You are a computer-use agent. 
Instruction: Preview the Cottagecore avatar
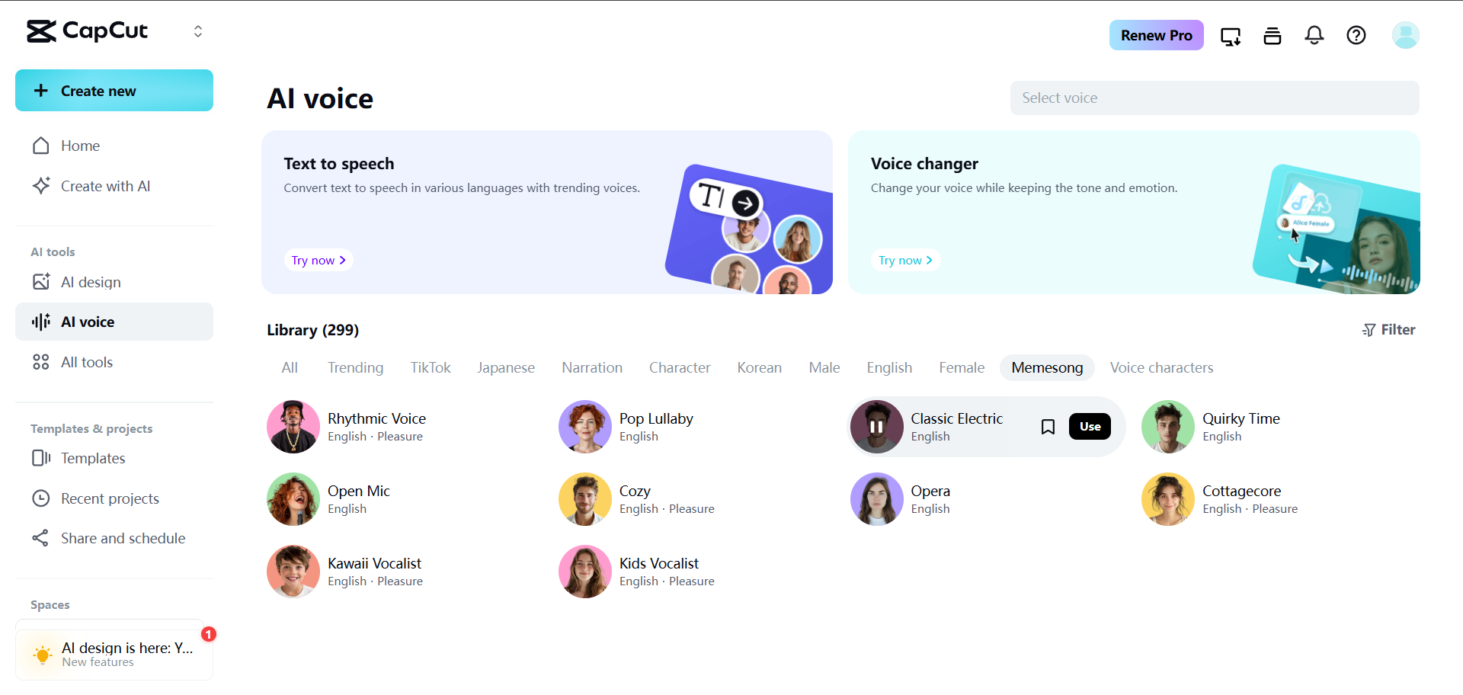1168,499
